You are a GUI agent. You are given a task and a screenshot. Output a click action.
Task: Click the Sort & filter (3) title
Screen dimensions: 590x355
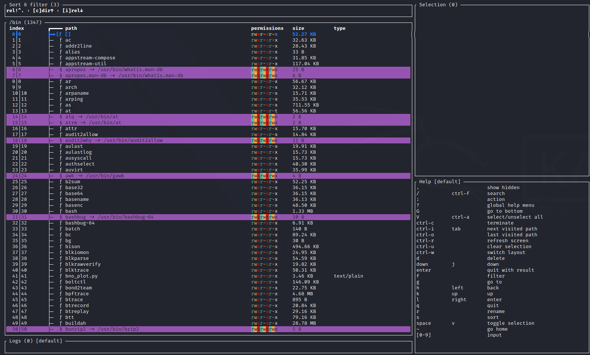click(x=34, y=5)
